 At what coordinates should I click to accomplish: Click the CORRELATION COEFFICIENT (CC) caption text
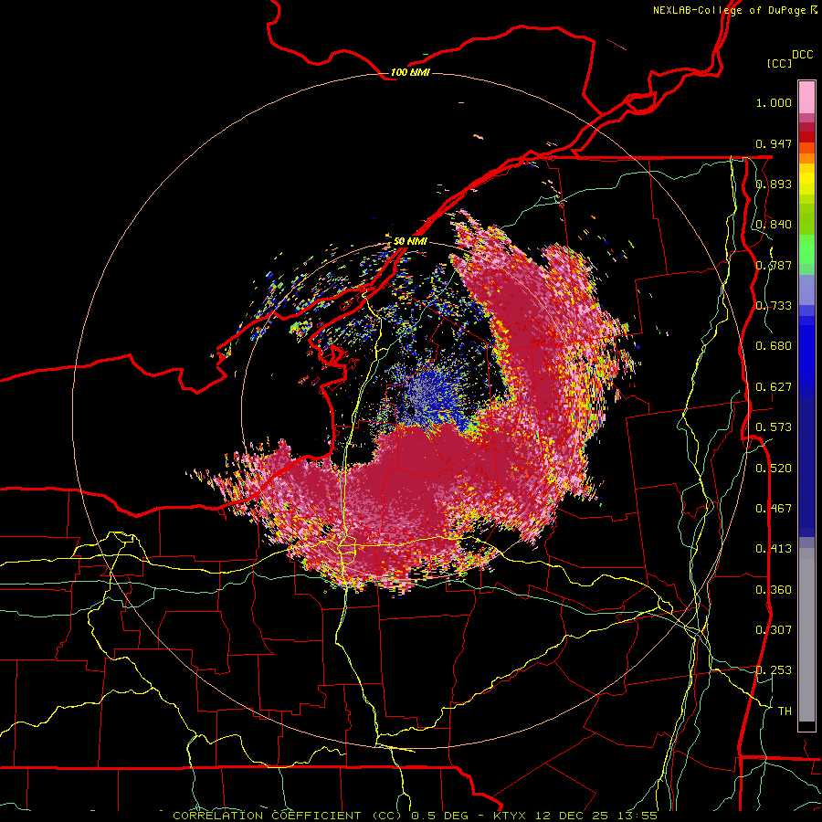pos(287,816)
